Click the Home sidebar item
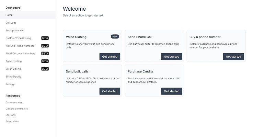The width and height of the screenshot is (264, 137). pyautogui.click(x=28, y=15)
